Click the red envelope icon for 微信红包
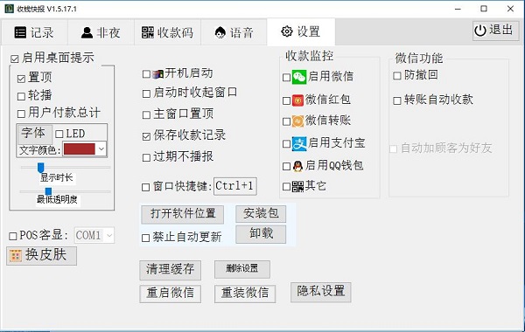Image resolution: width=525 pixels, height=332 pixels. click(x=297, y=100)
